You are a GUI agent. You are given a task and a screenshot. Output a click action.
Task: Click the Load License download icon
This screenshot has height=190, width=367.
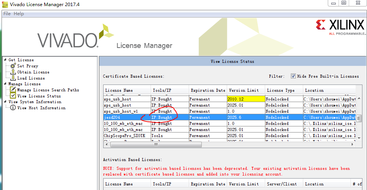(x=13, y=78)
